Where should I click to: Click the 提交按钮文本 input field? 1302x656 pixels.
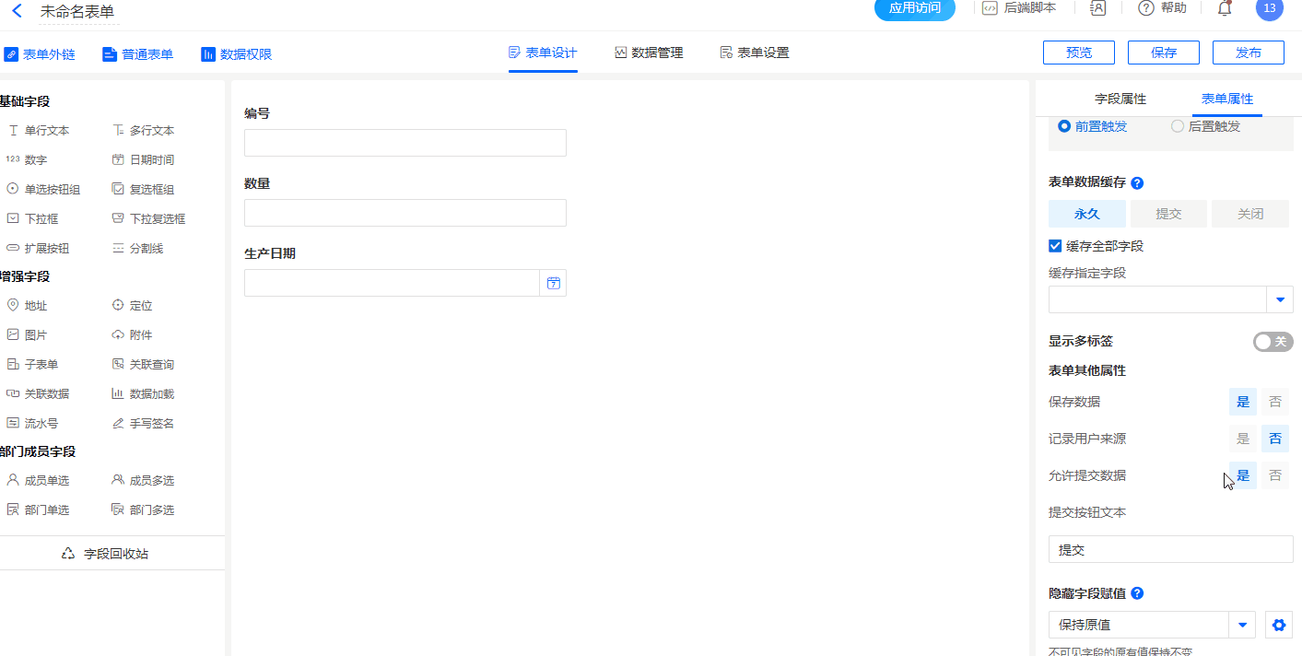1170,550
